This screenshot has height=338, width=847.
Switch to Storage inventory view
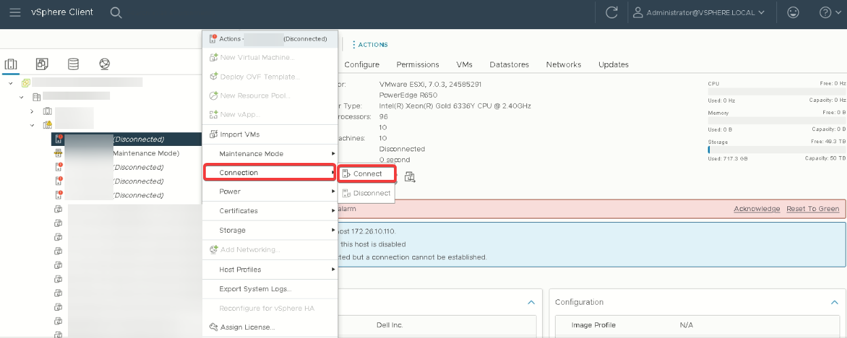pos(73,64)
